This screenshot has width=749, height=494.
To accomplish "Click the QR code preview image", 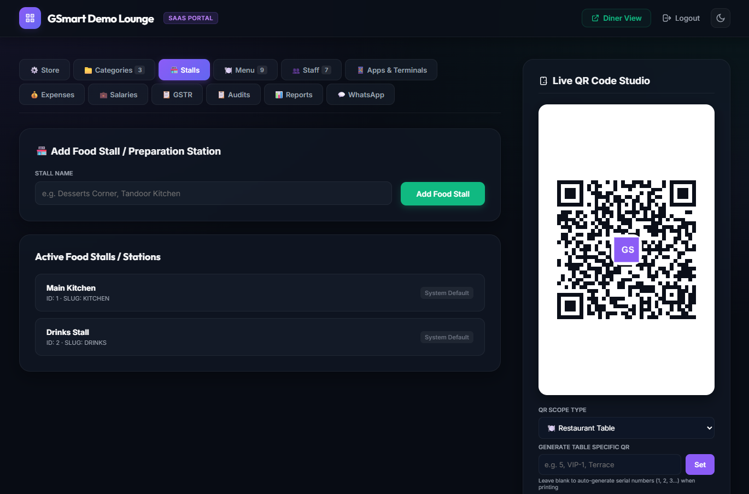I will [627, 250].
